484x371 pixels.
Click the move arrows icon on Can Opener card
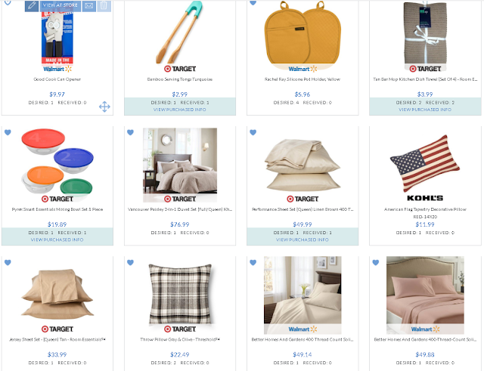coord(104,107)
